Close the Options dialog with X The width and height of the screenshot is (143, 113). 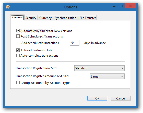(130, 6)
